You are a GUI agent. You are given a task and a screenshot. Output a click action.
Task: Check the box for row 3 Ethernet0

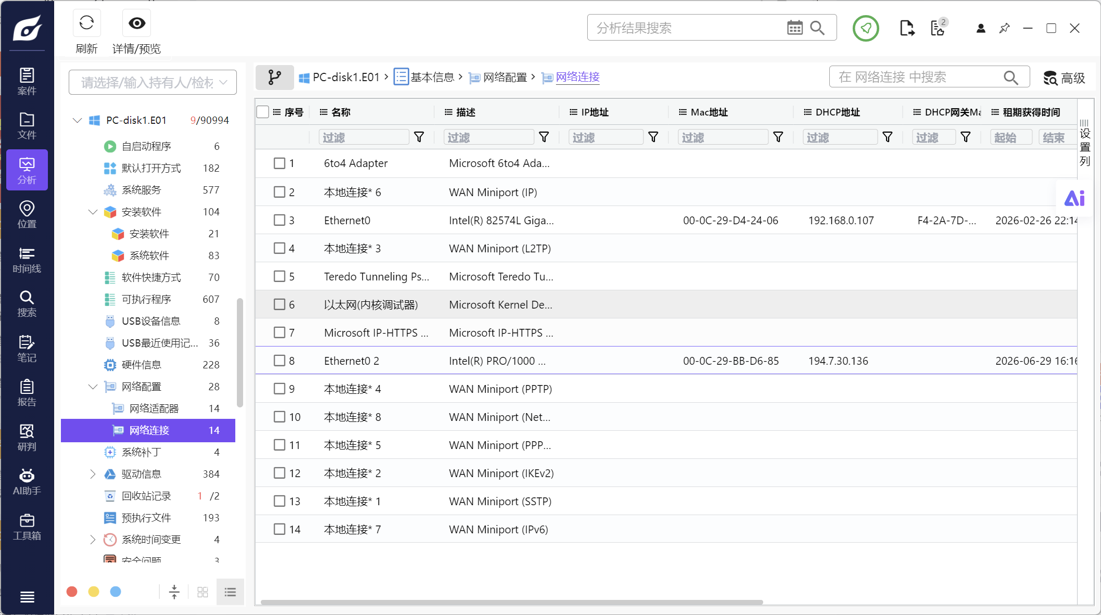(280, 220)
